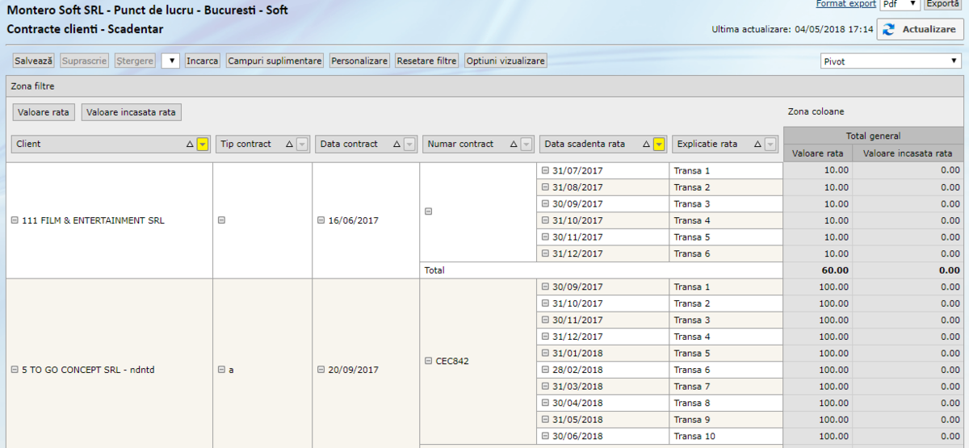Collapse the 16/06/2017 contract date group
969x448 pixels.
pos(321,220)
